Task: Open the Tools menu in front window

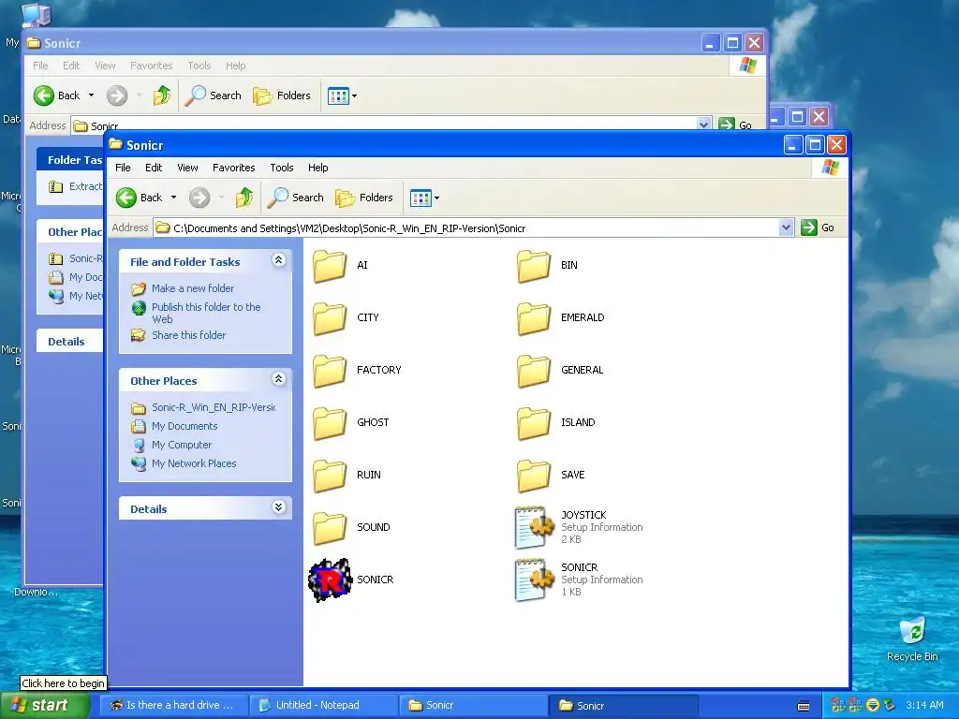Action: [x=281, y=168]
